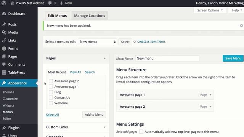244x137 pixels.
Task: Enable automatically add new top-level pages
Action: pos(141,132)
